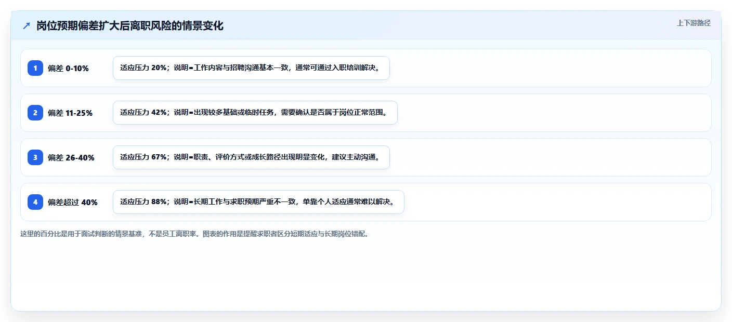This screenshot has width=732, height=322.
Task: Click the 偏差 26-40% label
Action: coord(71,158)
